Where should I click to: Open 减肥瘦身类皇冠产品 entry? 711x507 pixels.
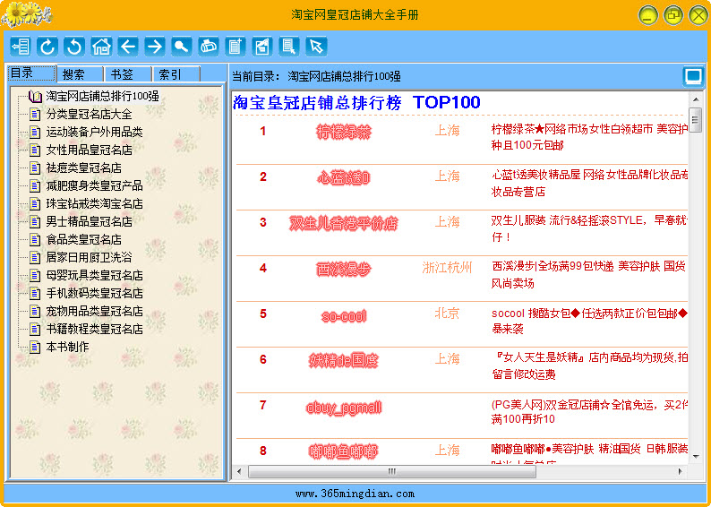[94, 185]
